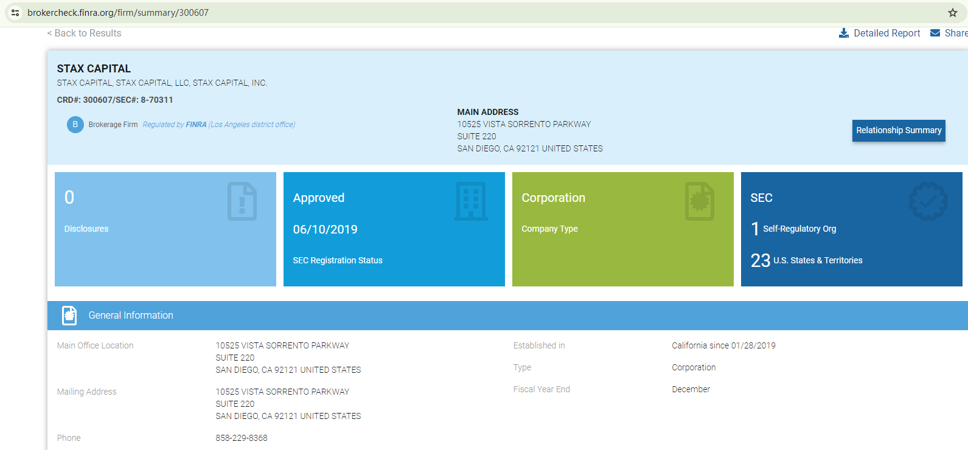This screenshot has height=450, width=968.
Task: Bookmark this page with the star icon
Action: click(x=952, y=13)
